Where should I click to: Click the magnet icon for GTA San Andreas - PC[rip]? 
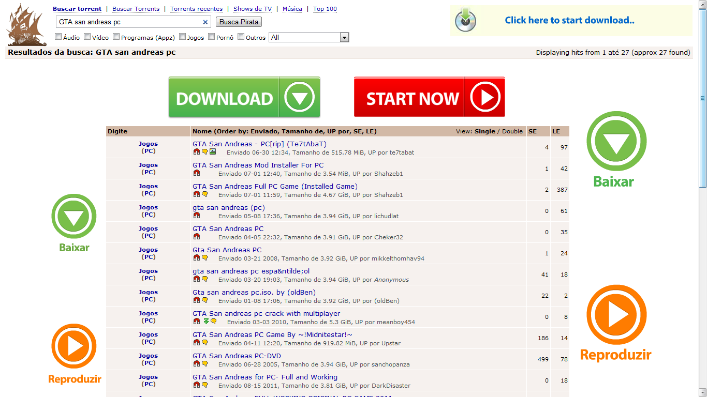pyautogui.click(x=196, y=152)
